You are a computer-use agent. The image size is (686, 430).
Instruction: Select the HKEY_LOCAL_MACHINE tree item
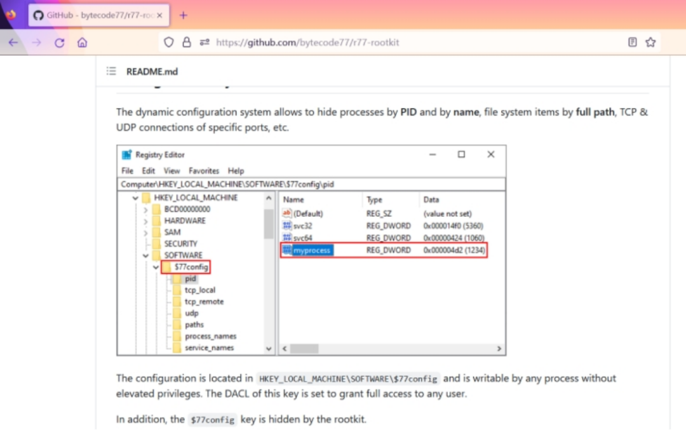[196, 198]
